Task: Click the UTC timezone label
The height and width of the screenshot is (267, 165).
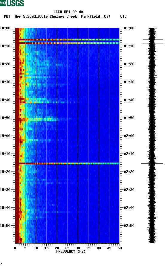Action: tap(123, 16)
